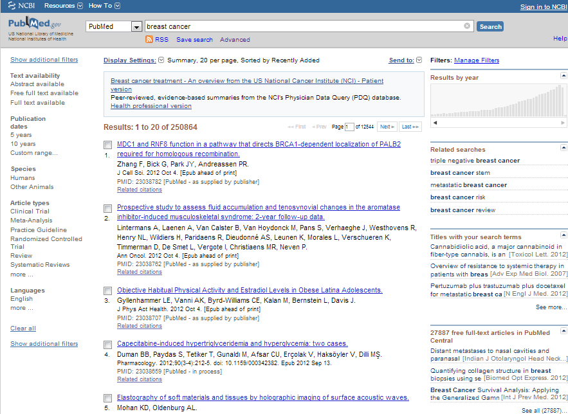Filter by Free full text available
568x414 pixels.
click(x=44, y=93)
